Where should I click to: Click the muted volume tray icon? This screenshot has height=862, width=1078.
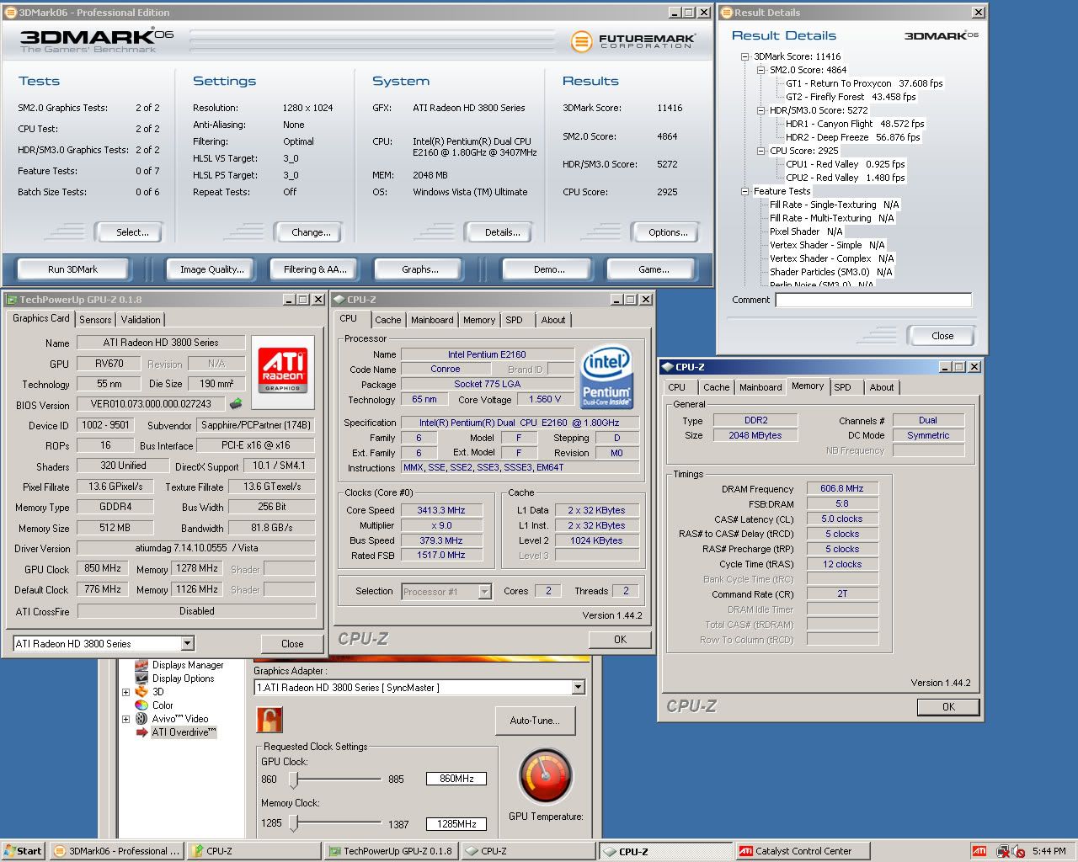[x=1018, y=851]
